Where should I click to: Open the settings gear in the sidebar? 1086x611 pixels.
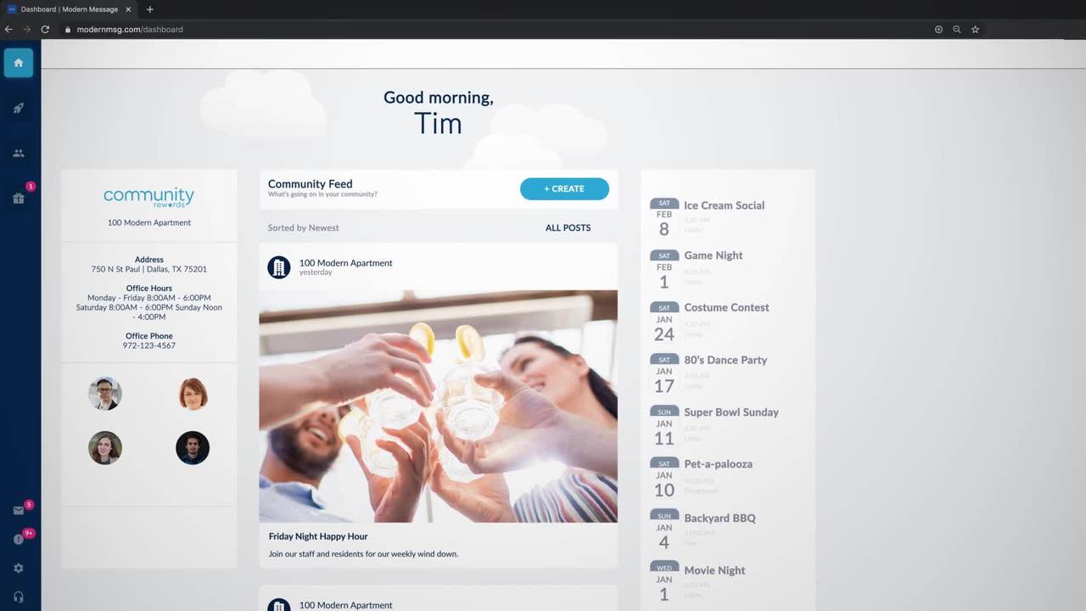point(18,568)
